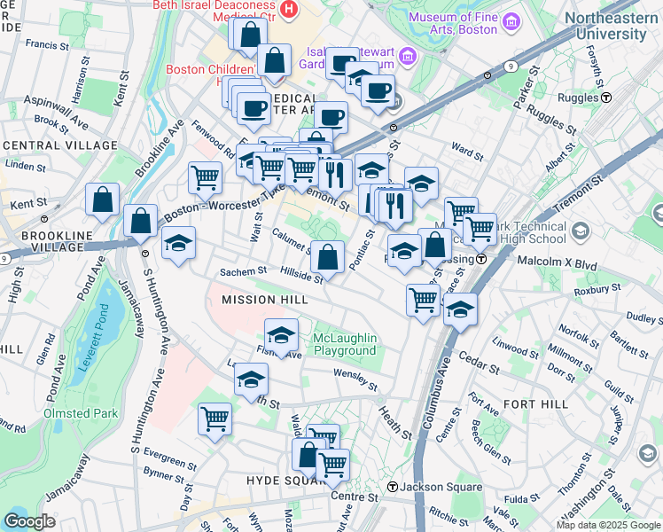Click the Fort Hill neighborhood label
Image resolution: width=663 pixels, height=532 pixels.
(x=535, y=404)
